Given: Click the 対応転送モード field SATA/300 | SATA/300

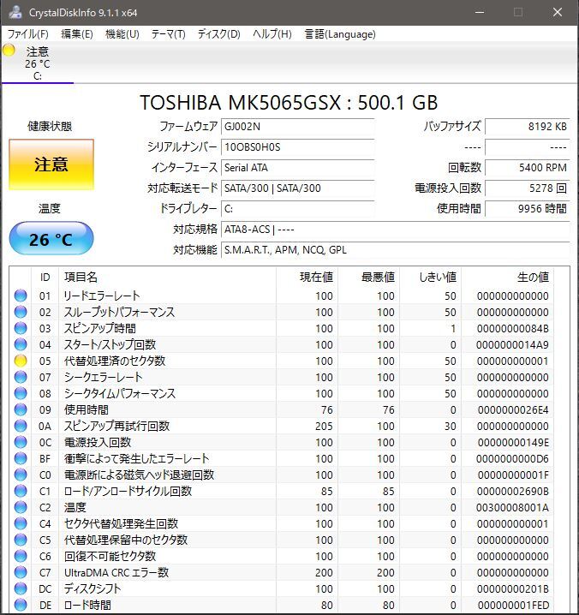Looking at the screenshot, I should (298, 188).
